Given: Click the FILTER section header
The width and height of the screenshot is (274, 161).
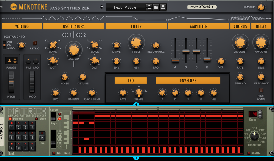Looking at the screenshot, I should (136, 26).
